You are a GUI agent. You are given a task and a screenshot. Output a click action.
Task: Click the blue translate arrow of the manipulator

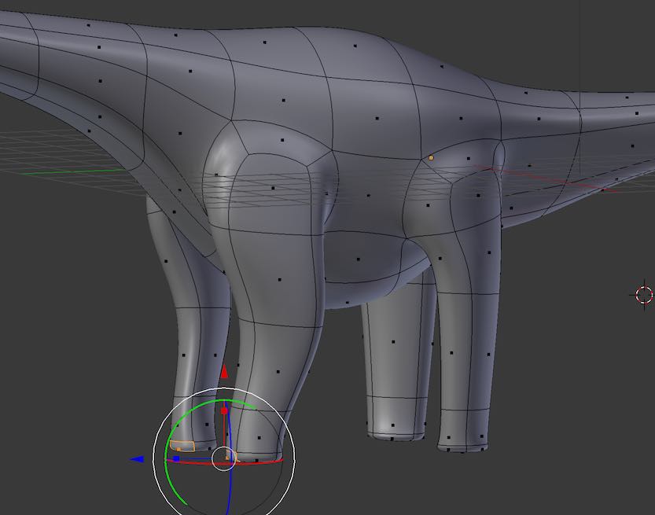138,459
